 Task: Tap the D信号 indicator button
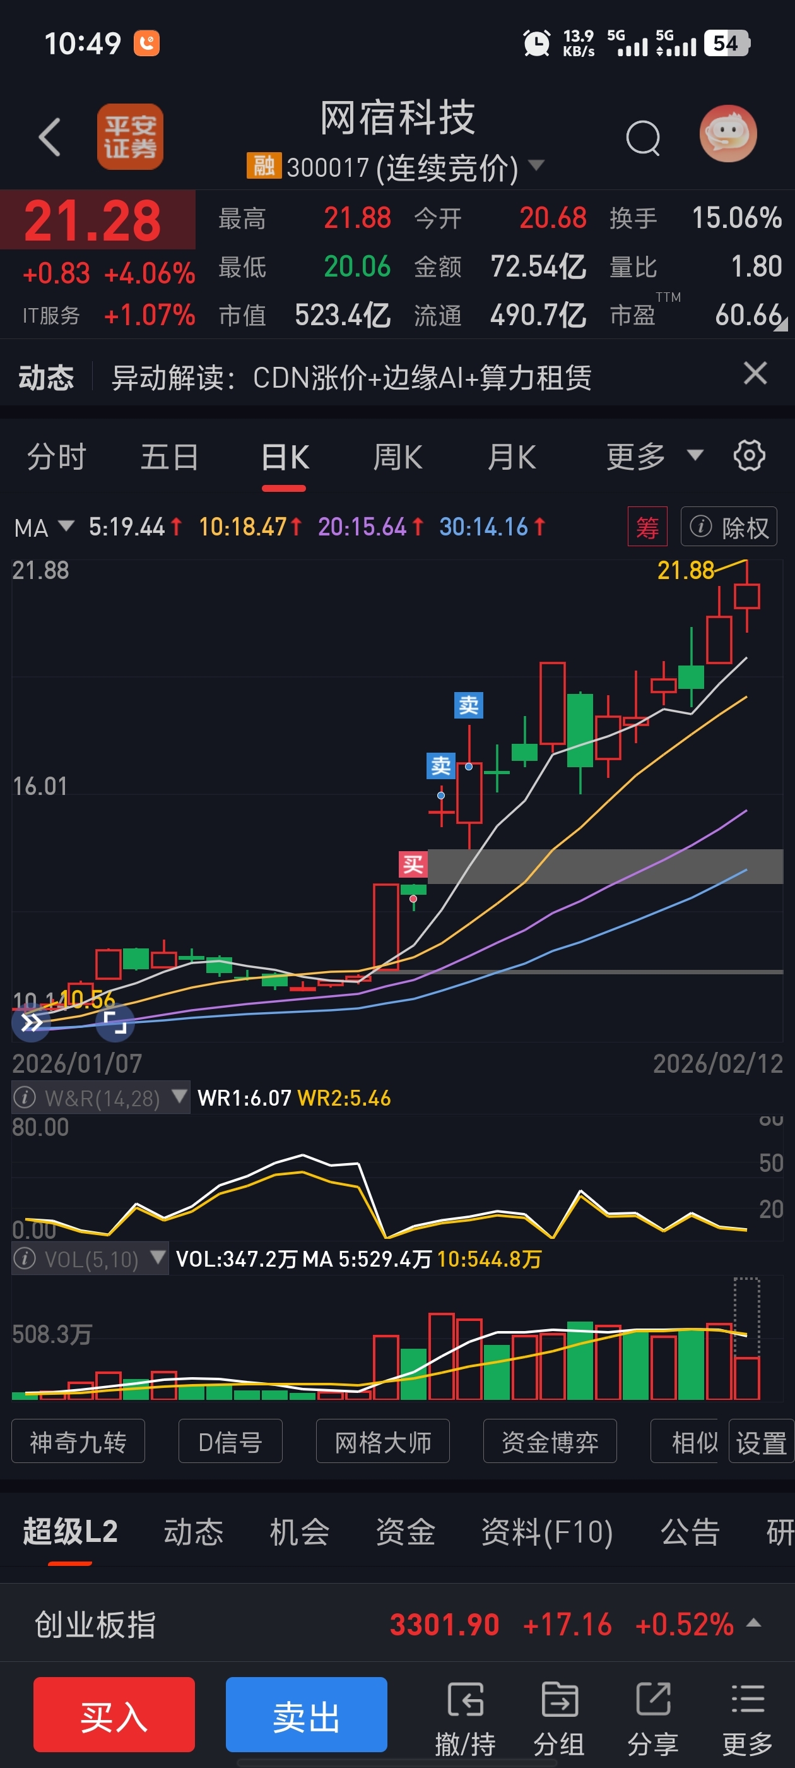click(230, 1442)
